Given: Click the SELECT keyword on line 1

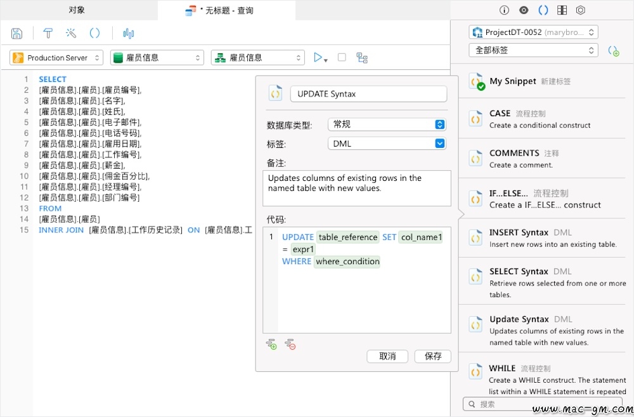Looking at the screenshot, I should [53, 79].
